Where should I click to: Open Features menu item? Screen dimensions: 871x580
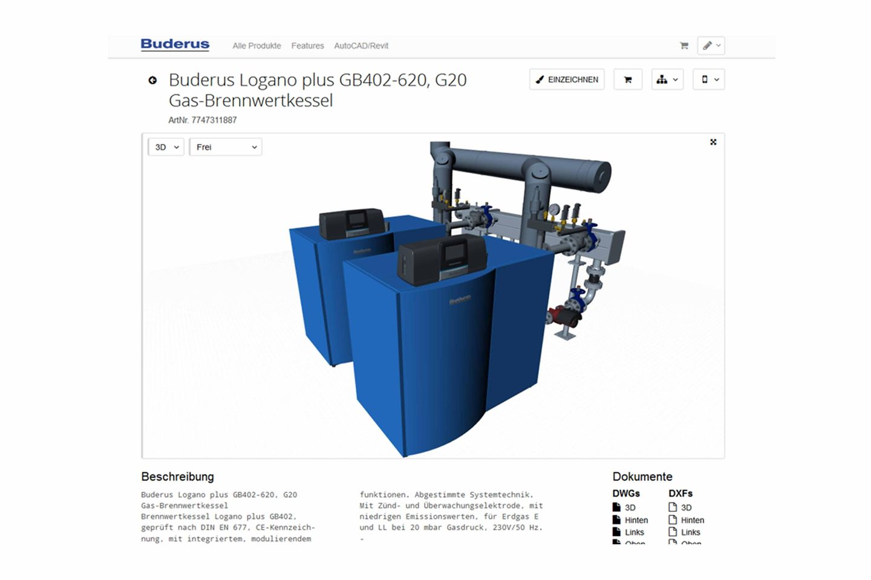(x=307, y=46)
